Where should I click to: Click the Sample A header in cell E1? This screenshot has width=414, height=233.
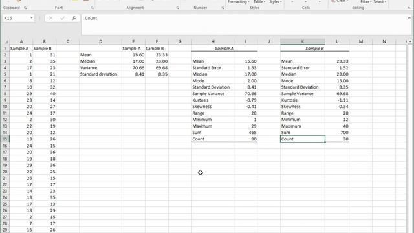click(133, 49)
